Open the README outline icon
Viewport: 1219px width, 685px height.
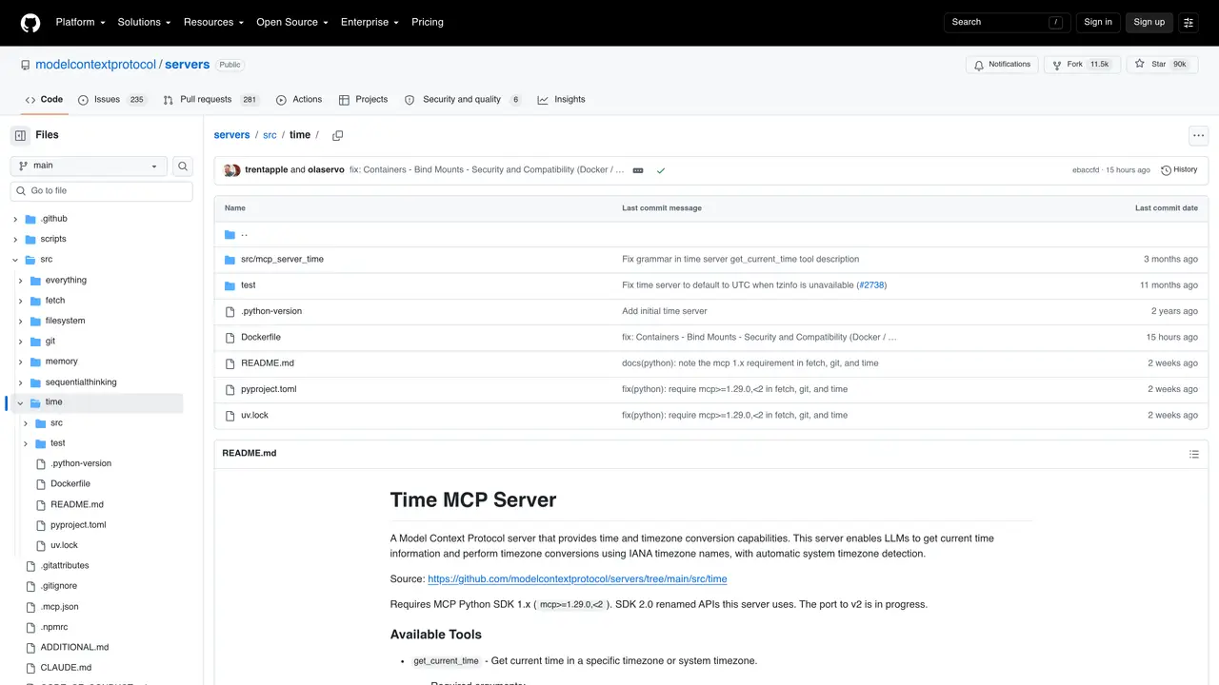click(1194, 454)
